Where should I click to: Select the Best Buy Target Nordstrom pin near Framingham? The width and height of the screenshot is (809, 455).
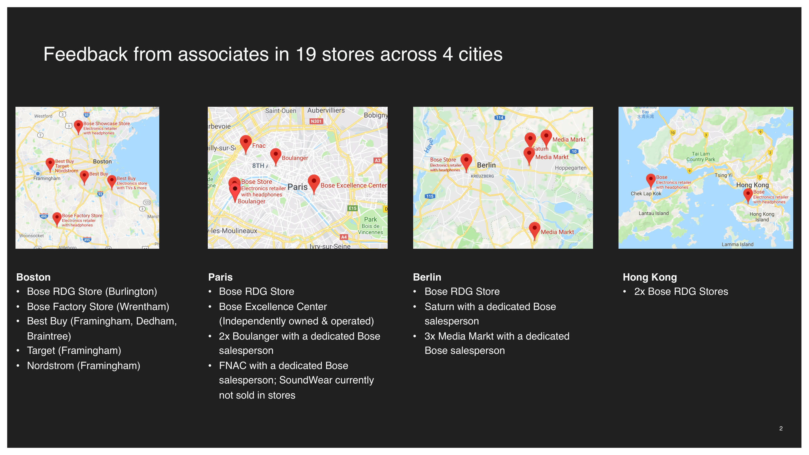point(50,165)
